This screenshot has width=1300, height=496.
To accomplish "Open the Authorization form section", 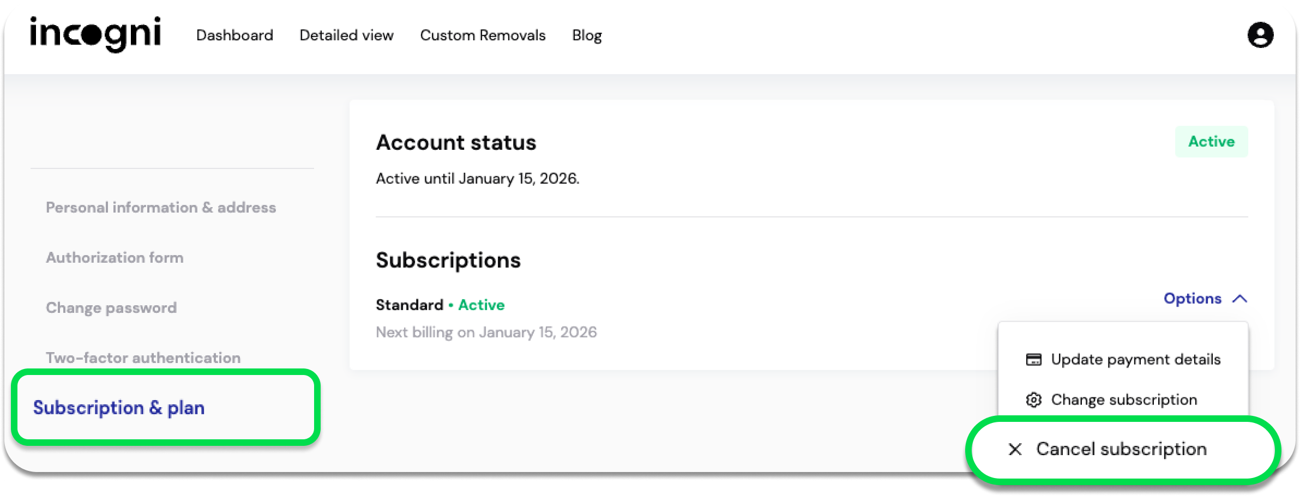I will click(x=115, y=258).
